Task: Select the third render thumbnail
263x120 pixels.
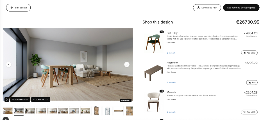Action: 30,111
